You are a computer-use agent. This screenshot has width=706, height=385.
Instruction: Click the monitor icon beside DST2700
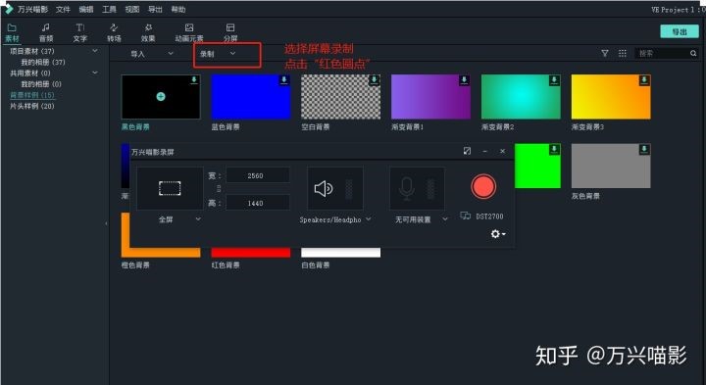[466, 216]
